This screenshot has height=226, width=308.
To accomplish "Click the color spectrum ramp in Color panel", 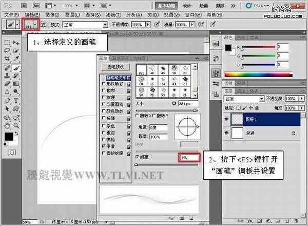I will pyautogui.click(x=259, y=74).
